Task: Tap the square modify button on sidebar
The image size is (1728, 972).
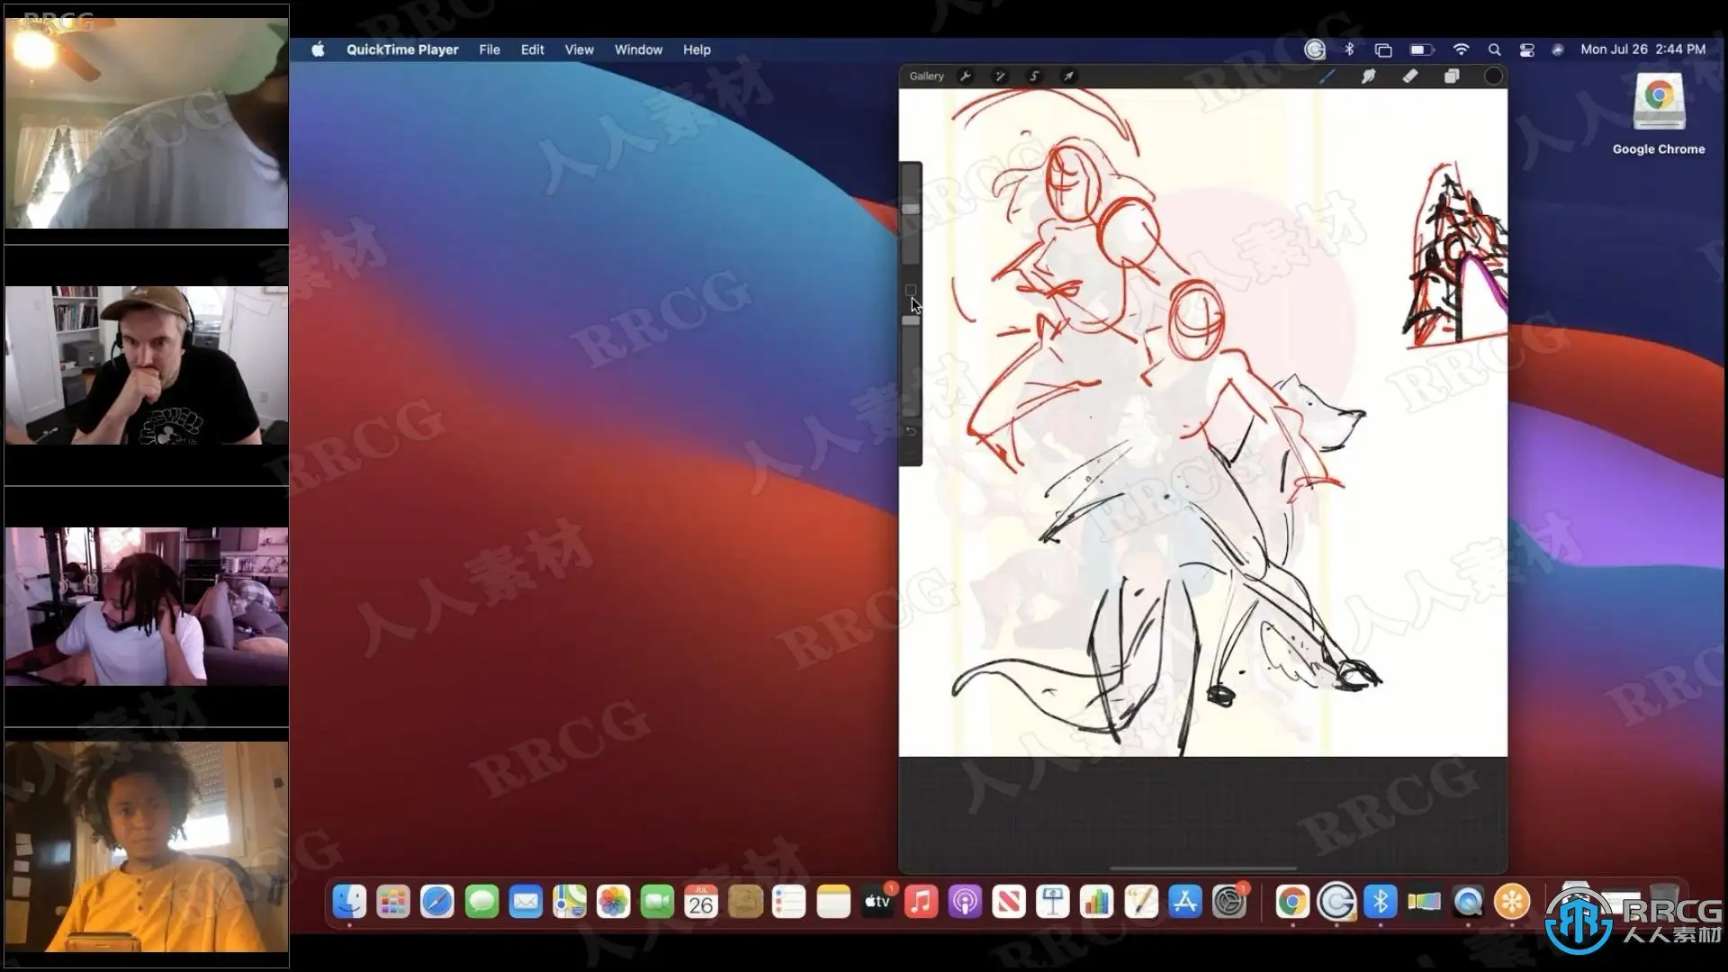Action: [x=910, y=290]
